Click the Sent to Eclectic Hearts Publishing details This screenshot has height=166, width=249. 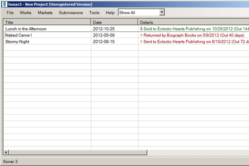pos(194,41)
